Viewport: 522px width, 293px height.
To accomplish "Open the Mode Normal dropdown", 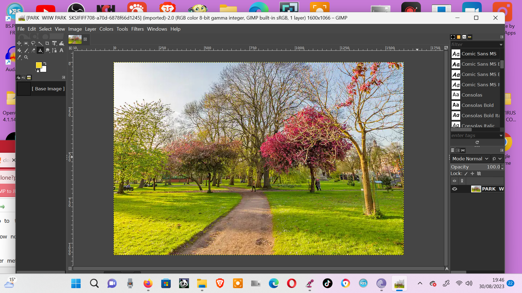I will (470, 159).
